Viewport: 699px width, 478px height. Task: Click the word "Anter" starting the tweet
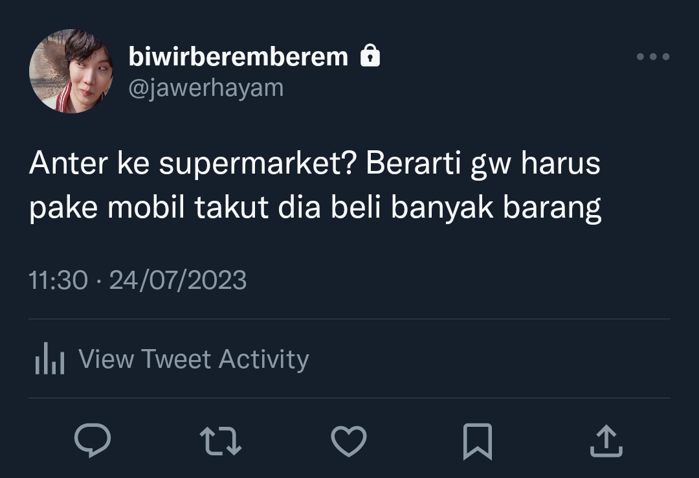pyautogui.click(x=69, y=163)
